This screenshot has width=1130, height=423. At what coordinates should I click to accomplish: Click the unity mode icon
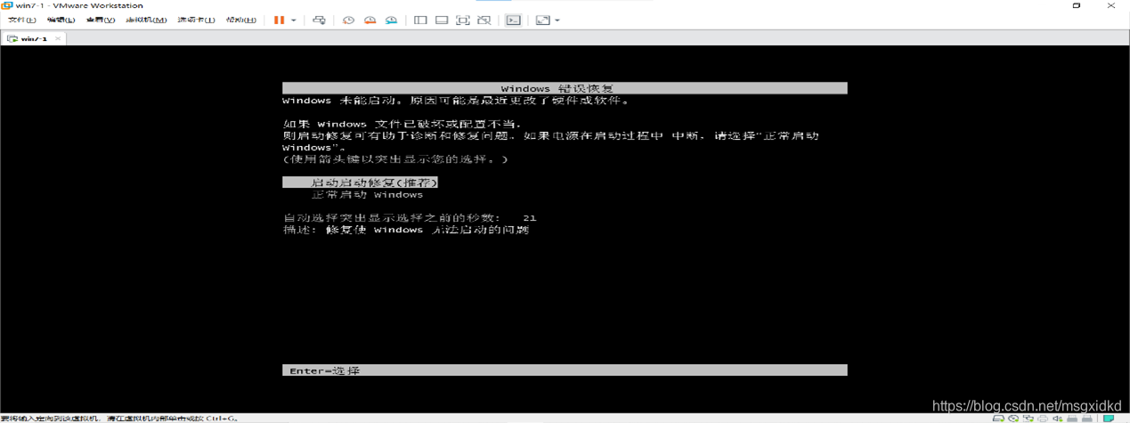click(x=484, y=20)
